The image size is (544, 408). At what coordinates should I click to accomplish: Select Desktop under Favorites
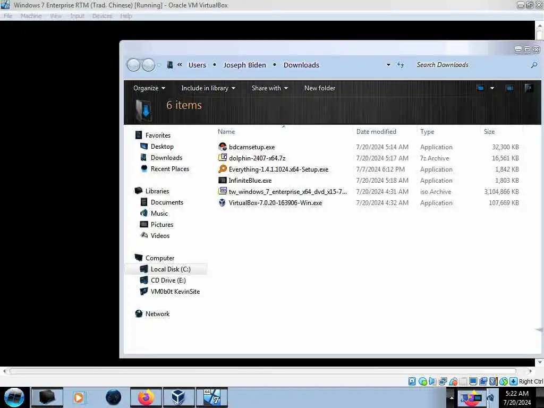point(157,147)
